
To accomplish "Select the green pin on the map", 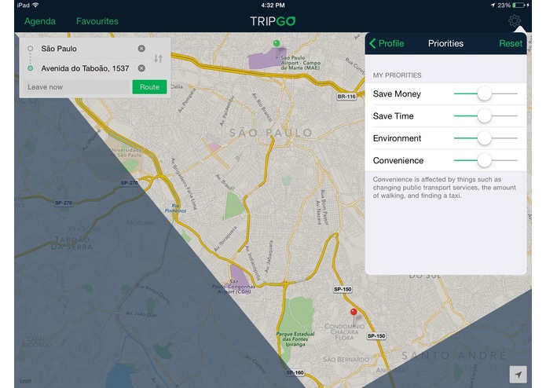I will (x=277, y=44).
